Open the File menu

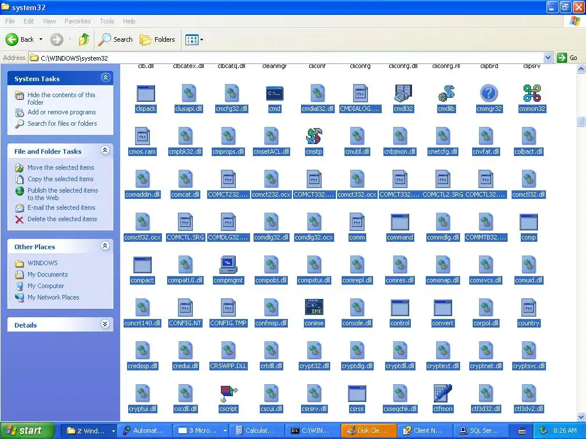click(10, 21)
